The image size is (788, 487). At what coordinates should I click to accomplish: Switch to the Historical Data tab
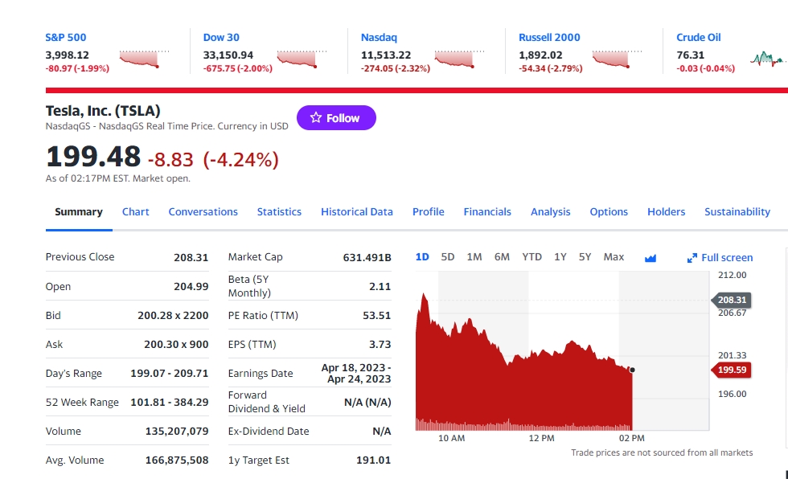[357, 212]
